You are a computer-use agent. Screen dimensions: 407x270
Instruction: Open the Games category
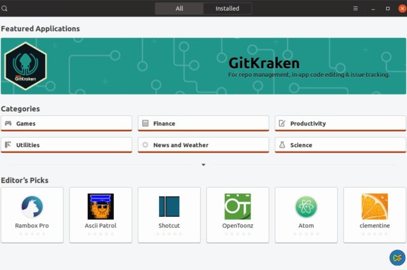(x=66, y=124)
